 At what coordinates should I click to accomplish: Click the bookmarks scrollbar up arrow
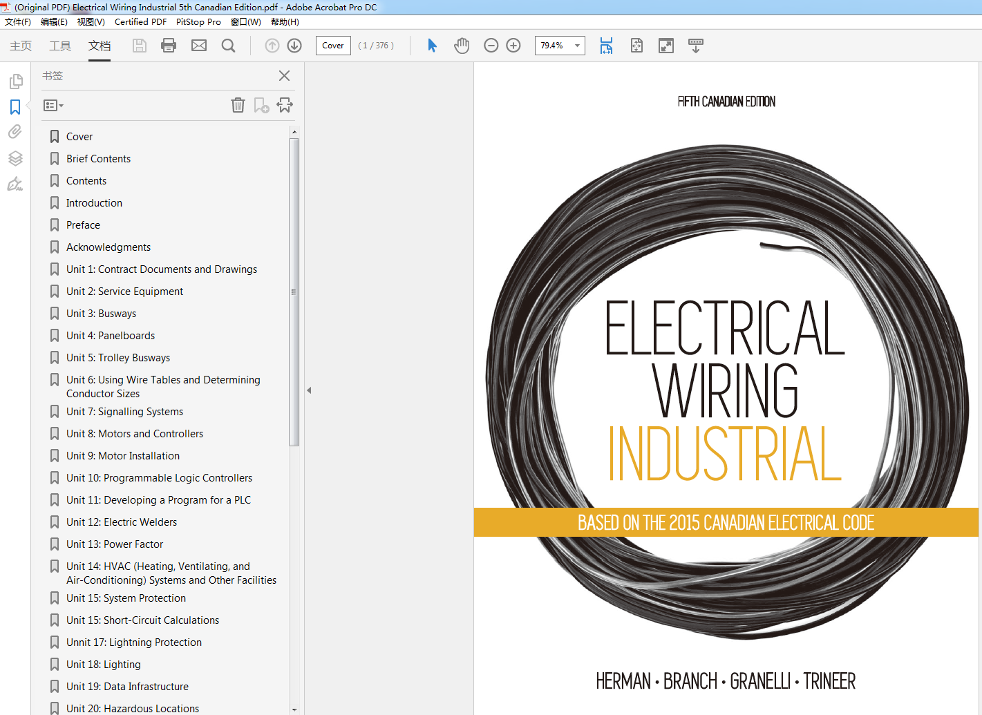tap(294, 132)
